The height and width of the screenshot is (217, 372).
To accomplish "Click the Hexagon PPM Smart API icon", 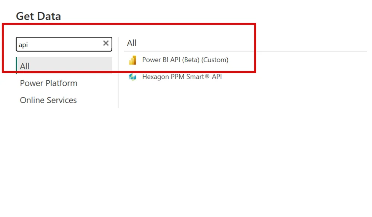I will point(133,77).
